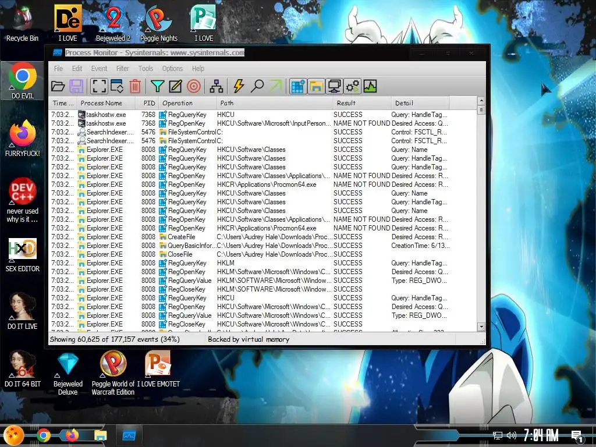The image size is (596, 447).
Task: Open the Tools menu
Action: 146,69
